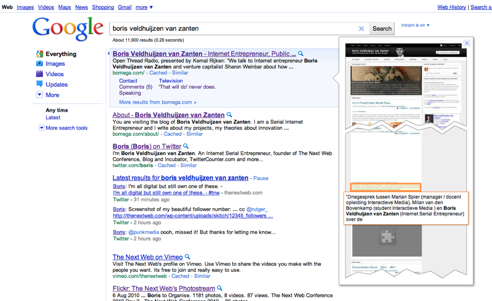Screen dimensions: 492x301
Task: Open the Images tab in the top bar
Action: tap(25, 7)
